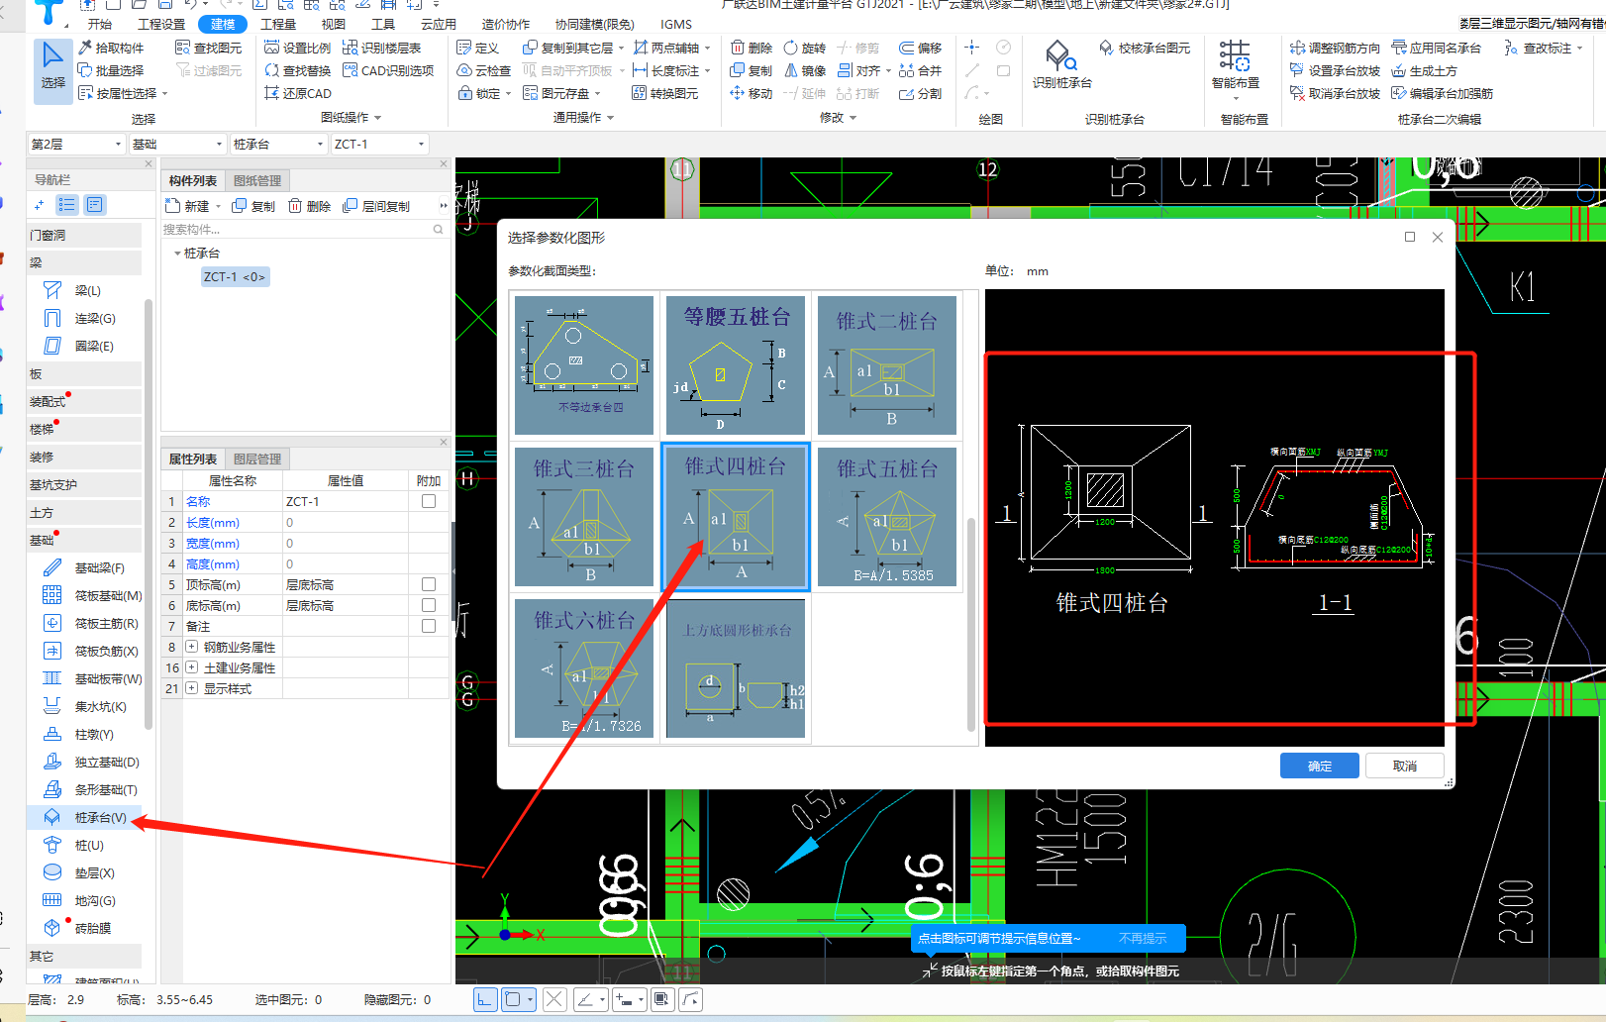Click 还原CAD restore tool
This screenshot has width=1606, height=1022.
pos(297,93)
